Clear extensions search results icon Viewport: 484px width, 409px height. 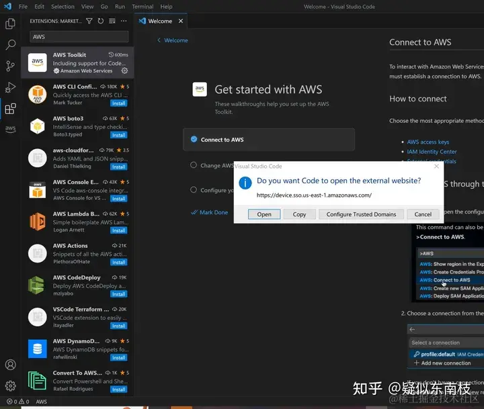[112, 21]
